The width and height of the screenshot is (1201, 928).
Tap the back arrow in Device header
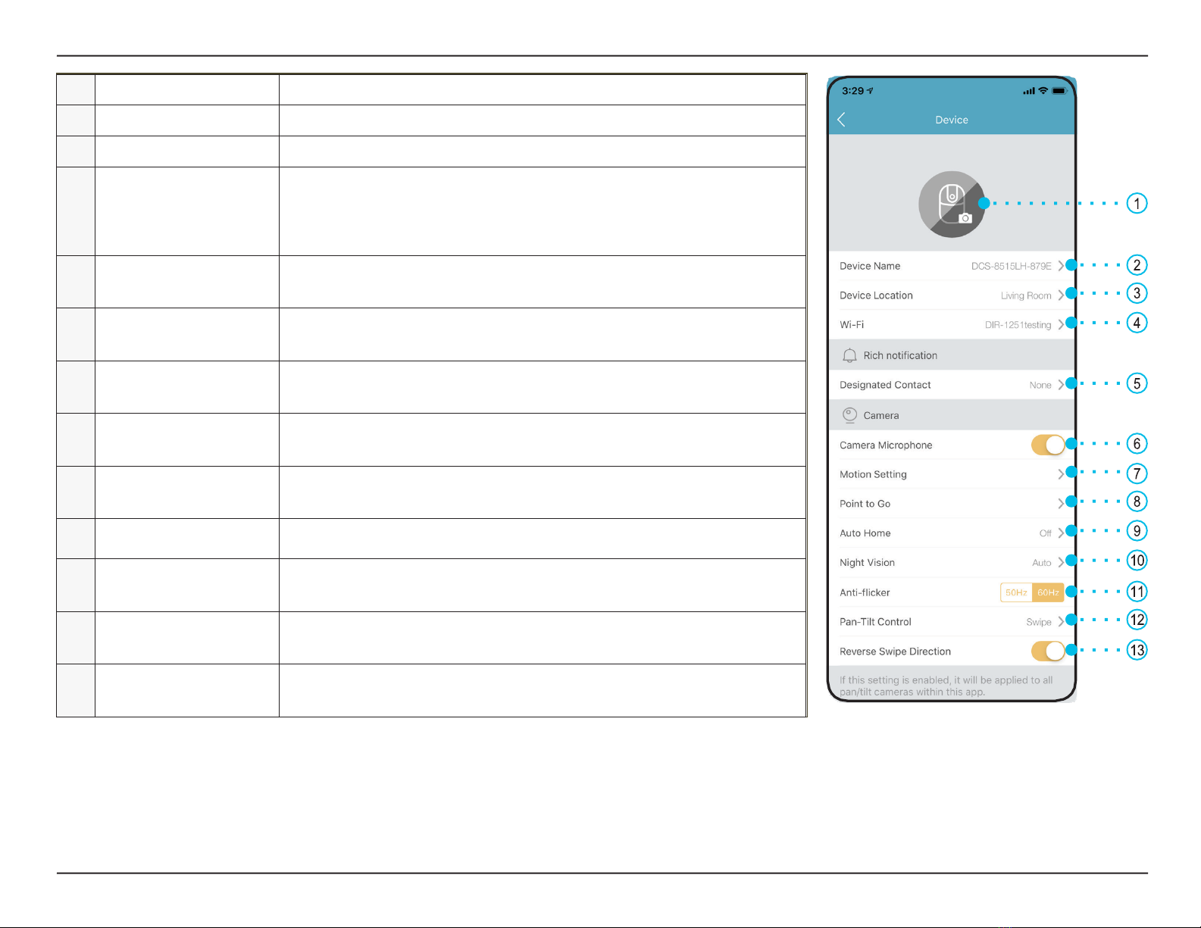click(x=841, y=120)
